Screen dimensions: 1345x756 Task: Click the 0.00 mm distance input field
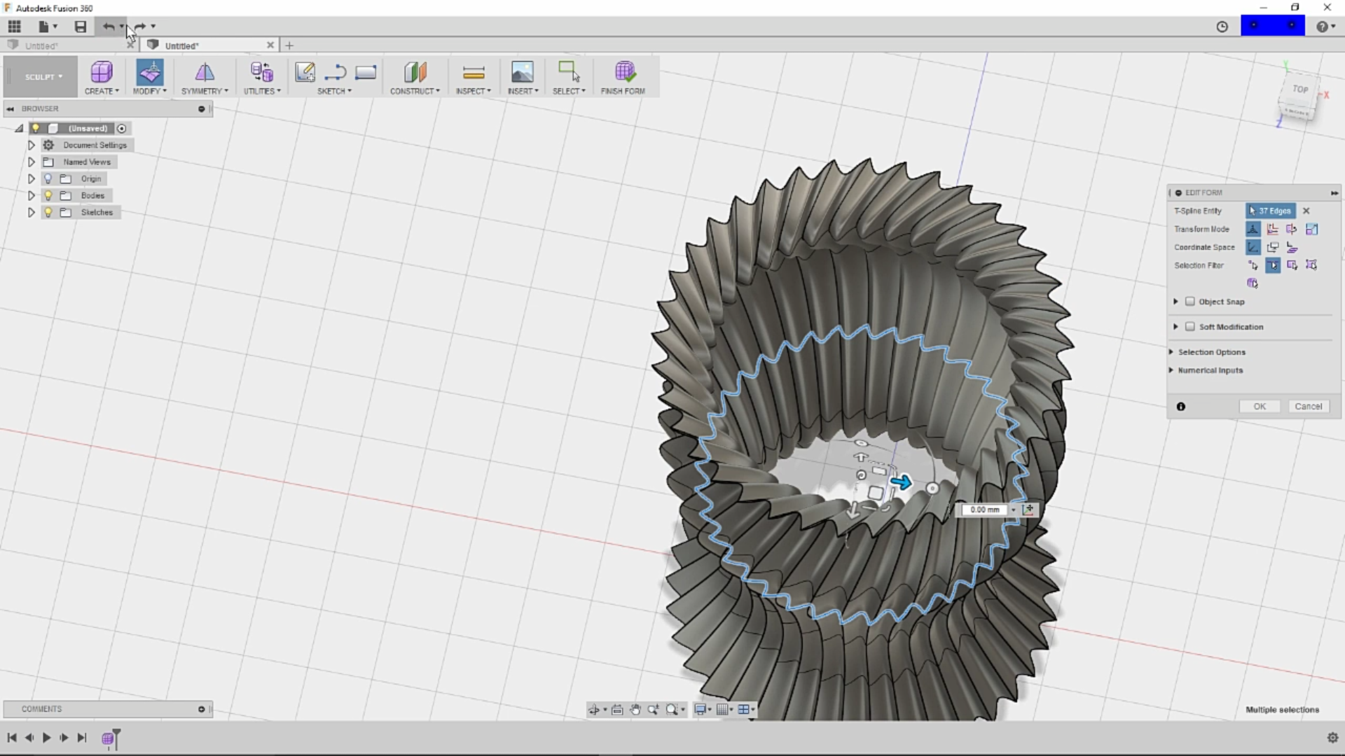coord(985,510)
